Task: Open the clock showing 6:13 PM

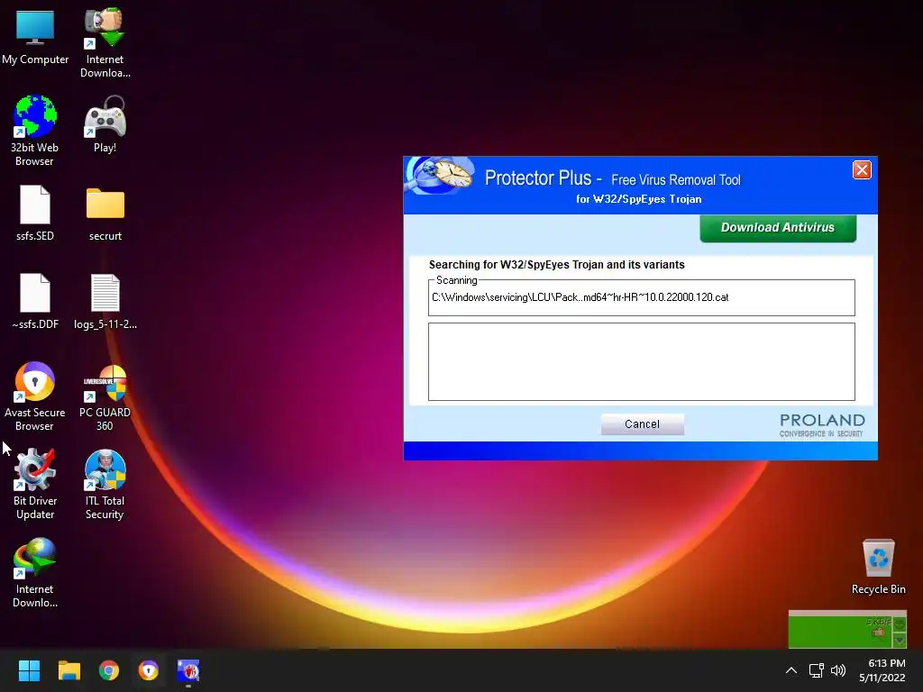Action: [x=882, y=670]
